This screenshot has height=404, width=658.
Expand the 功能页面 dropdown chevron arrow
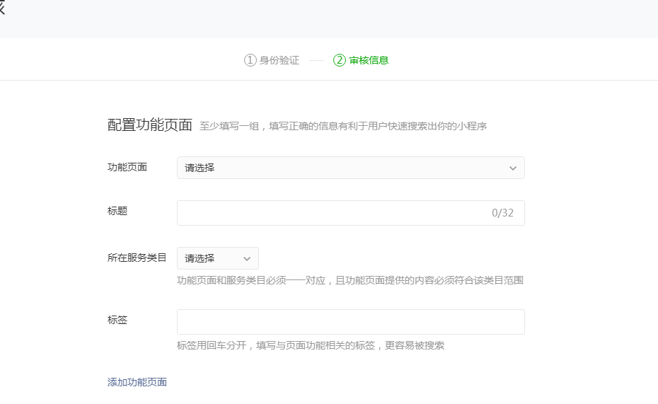(x=513, y=168)
